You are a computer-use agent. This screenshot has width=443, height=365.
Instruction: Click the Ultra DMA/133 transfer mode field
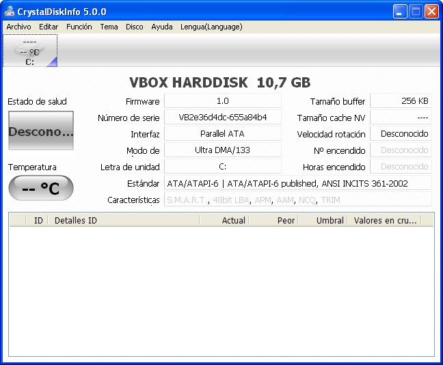pos(223,150)
